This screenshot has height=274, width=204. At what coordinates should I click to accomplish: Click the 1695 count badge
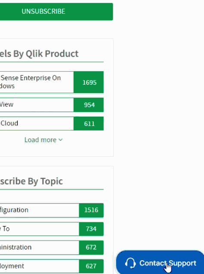(89, 82)
